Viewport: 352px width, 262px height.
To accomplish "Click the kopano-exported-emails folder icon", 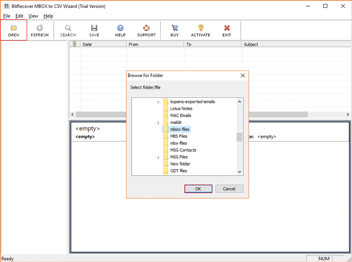I will pos(166,102).
